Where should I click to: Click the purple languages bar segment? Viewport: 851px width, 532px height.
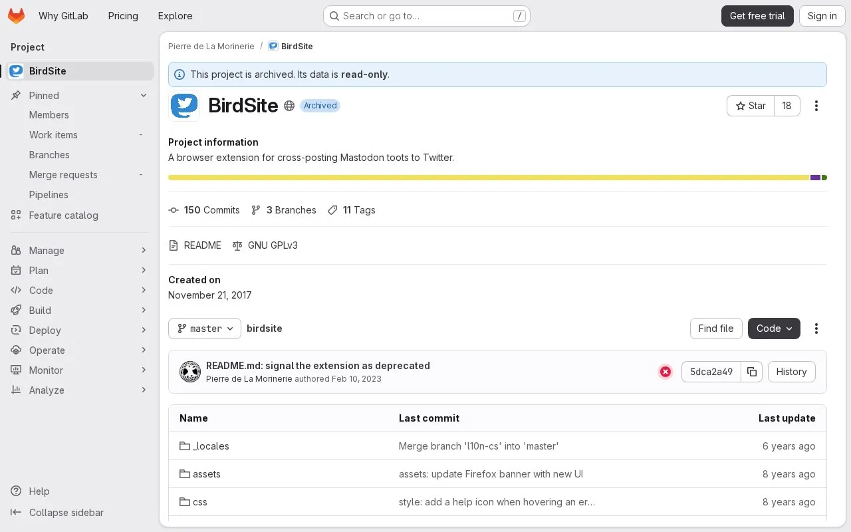coord(815,178)
